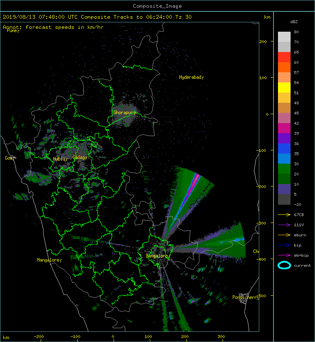Select the dark orange swatch between 60 and 57
The image size is (315, 342).
[x=284, y=67]
